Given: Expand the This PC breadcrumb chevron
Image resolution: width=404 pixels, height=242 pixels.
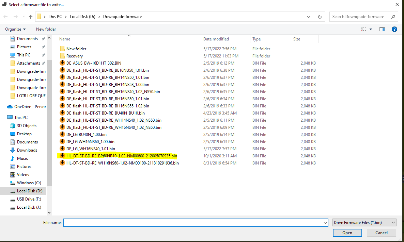Looking at the screenshot, I should (x=66, y=17).
